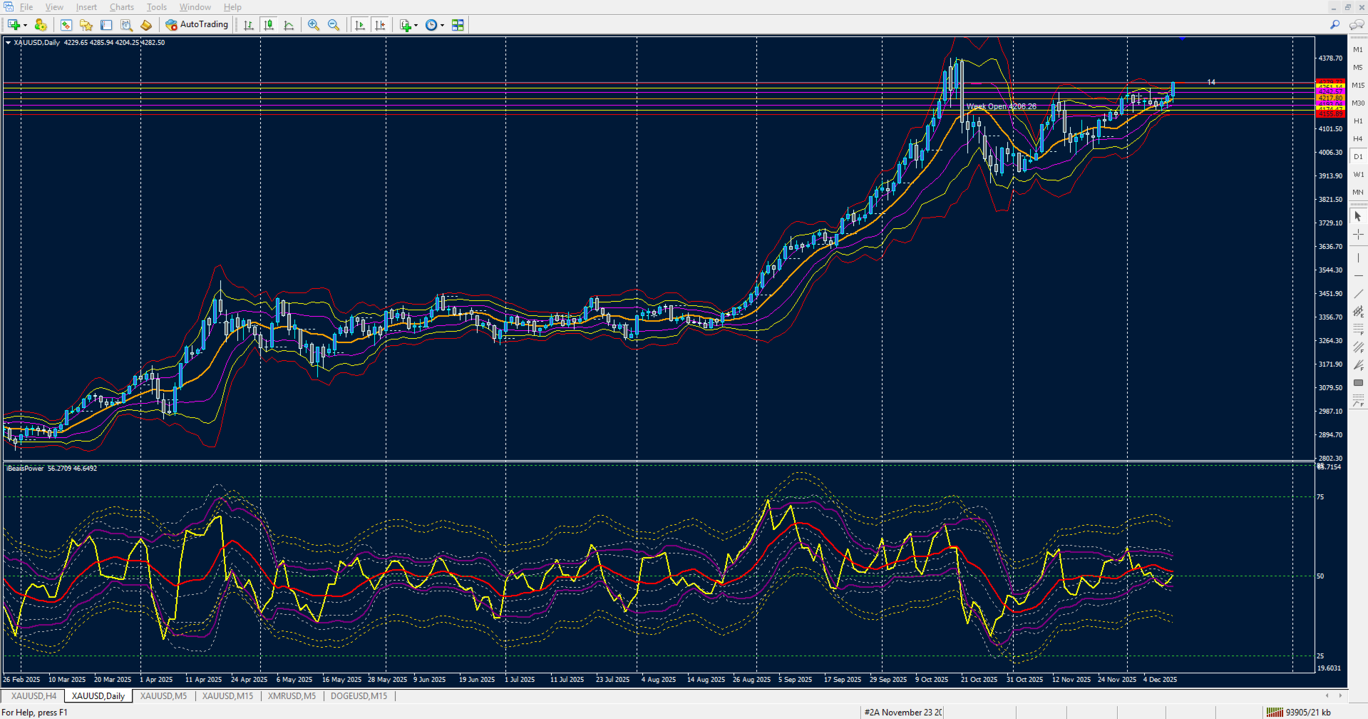The image size is (1368, 719).
Task: Select the Rectangle drawing tool
Action: click(1358, 383)
